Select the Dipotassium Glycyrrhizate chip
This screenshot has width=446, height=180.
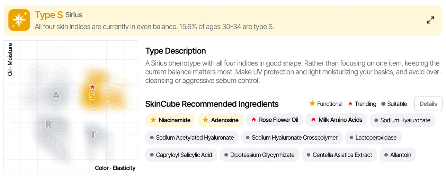[259, 155]
